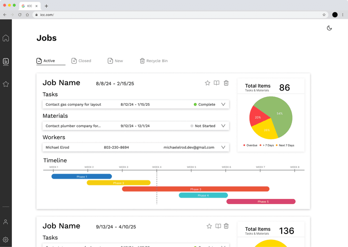Image resolution: width=348 pixels, height=247 pixels.
Task: Click the Contact gas company for layout text
Action: tap(73, 104)
